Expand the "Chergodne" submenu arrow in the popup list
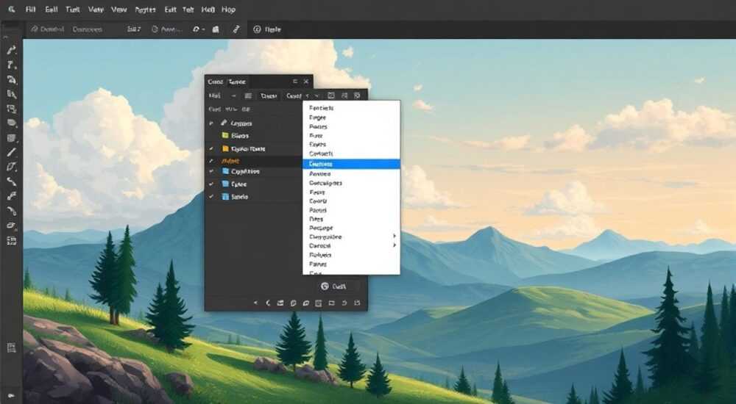Viewport: 736px width, 404px height. click(394, 237)
